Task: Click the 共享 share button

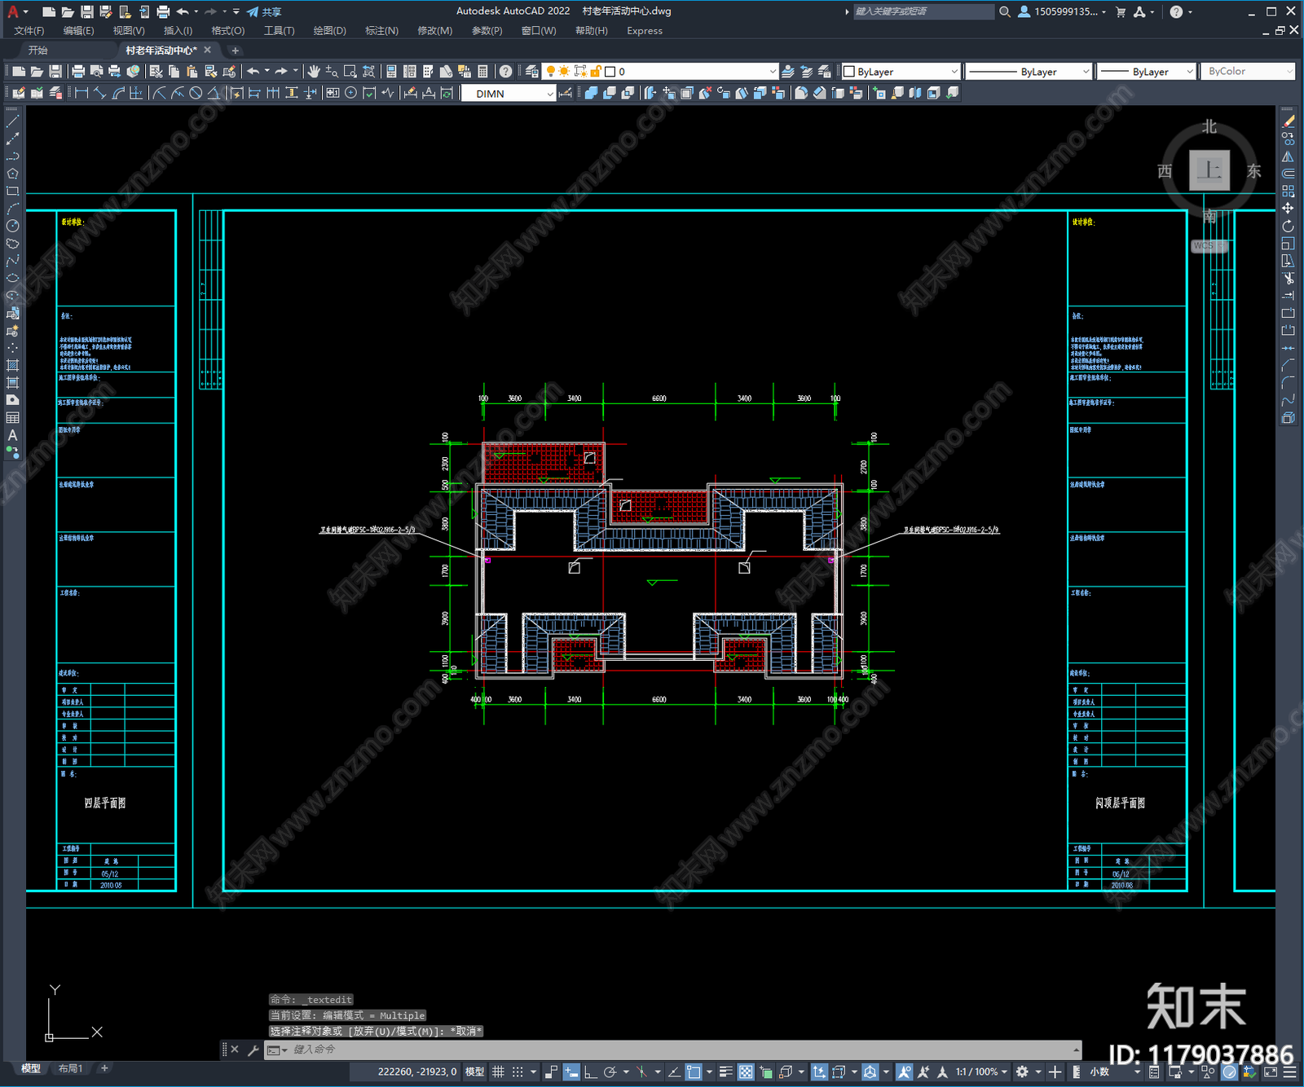Action: click(265, 11)
